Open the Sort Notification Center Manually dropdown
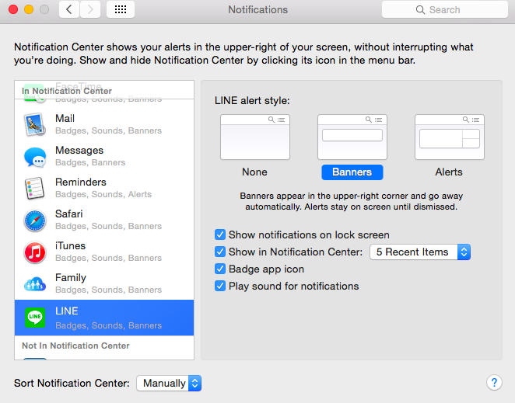515x403 pixels. click(169, 383)
